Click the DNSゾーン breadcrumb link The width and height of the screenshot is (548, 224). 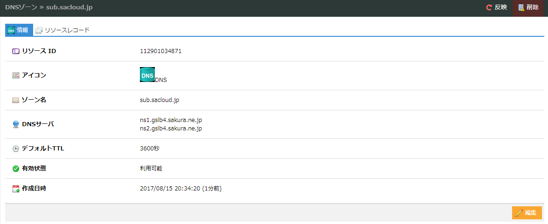[21, 7]
